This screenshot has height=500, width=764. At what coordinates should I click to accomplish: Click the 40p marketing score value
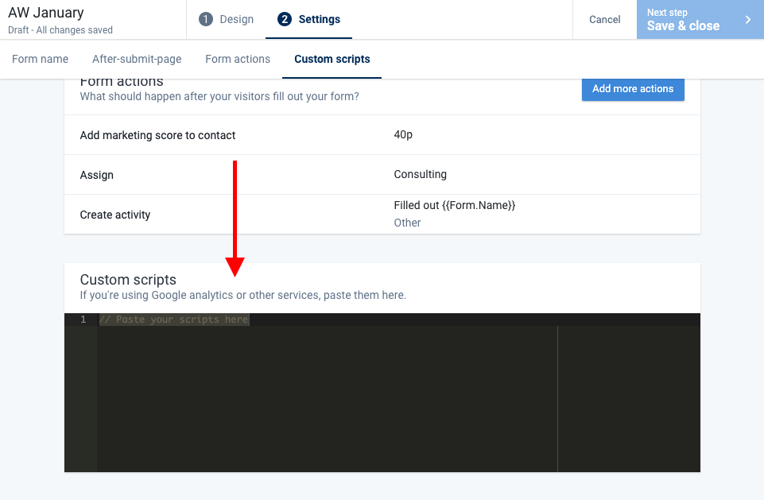[x=403, y=135]
